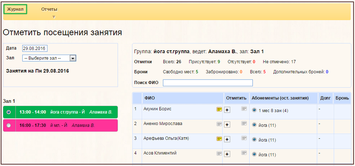Mark attendance plus for Асов Климентий
The image size is (355, 166).
pos(227,154)
